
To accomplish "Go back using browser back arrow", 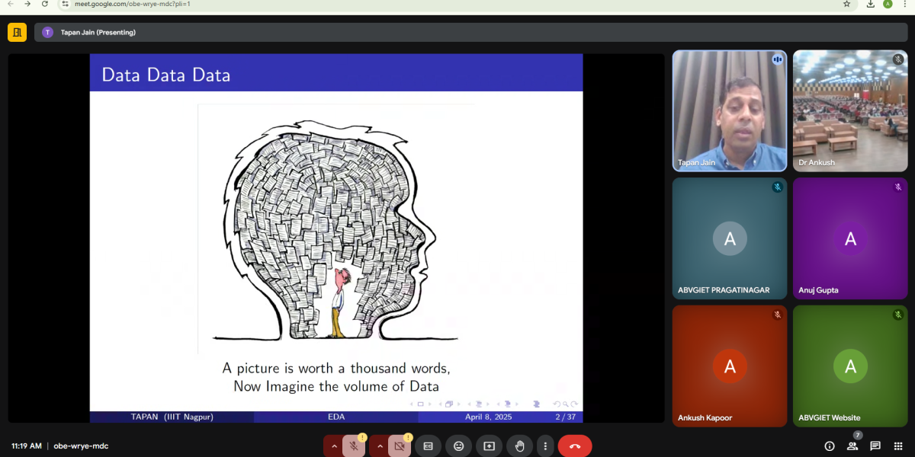I will [10, 4].
